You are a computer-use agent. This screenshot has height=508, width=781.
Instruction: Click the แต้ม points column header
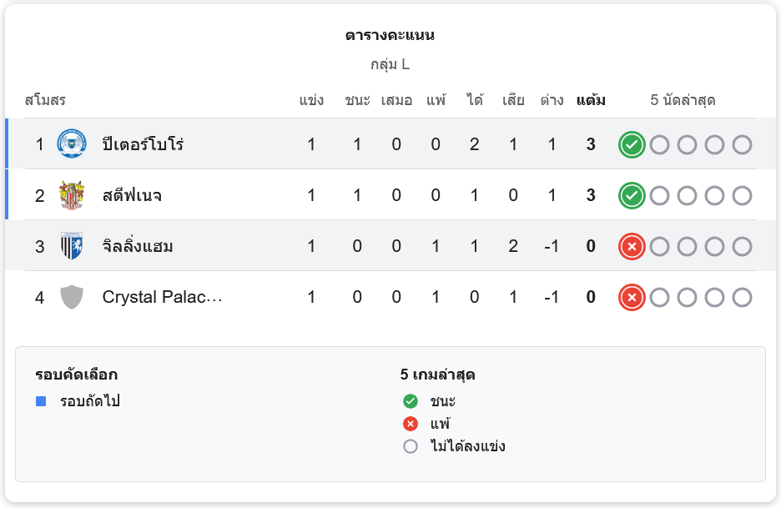(x=591, y=101)
